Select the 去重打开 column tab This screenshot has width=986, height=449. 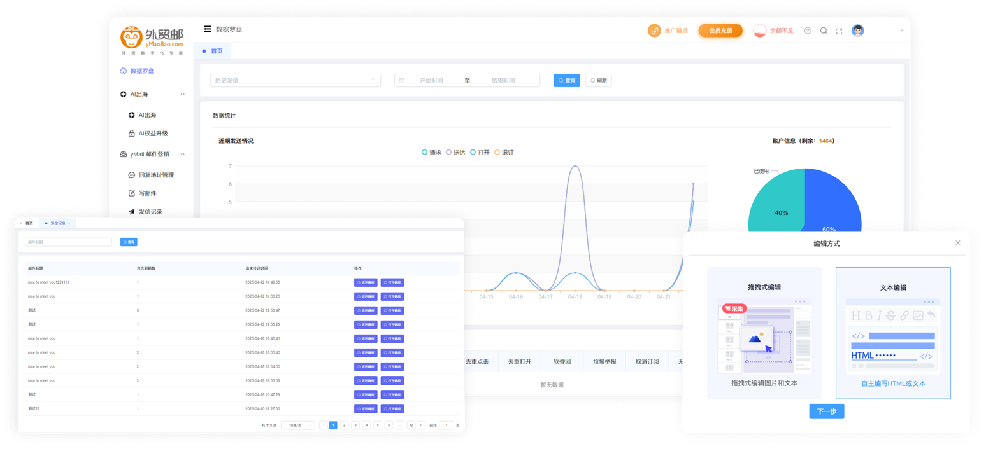520,361
